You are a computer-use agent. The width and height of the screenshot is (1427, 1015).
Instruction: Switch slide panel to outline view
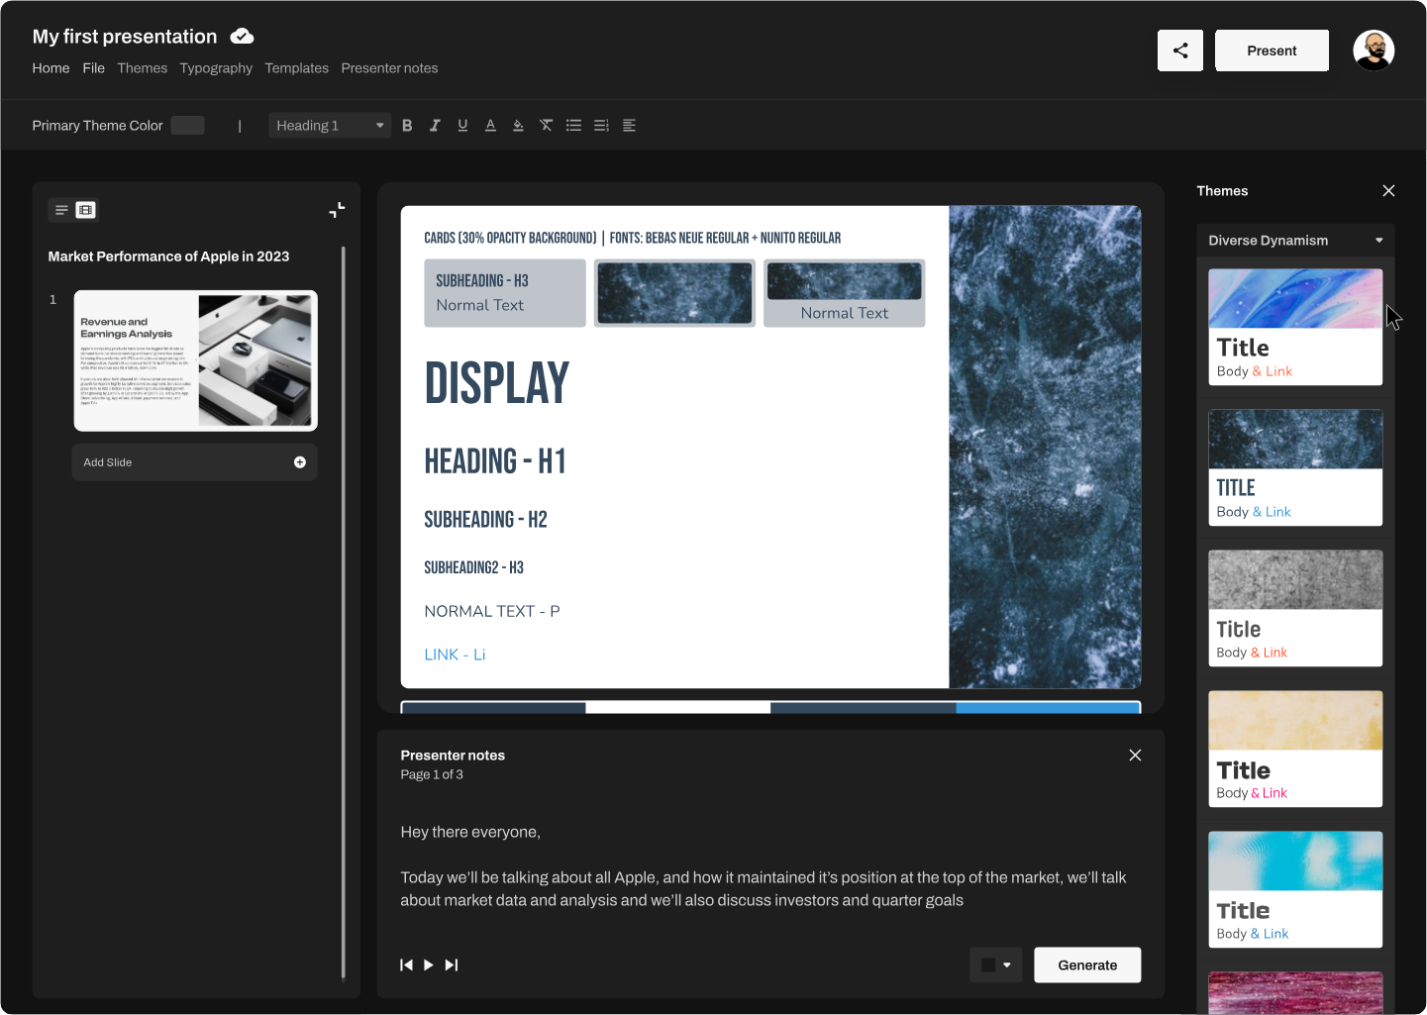tap(61, 210)
